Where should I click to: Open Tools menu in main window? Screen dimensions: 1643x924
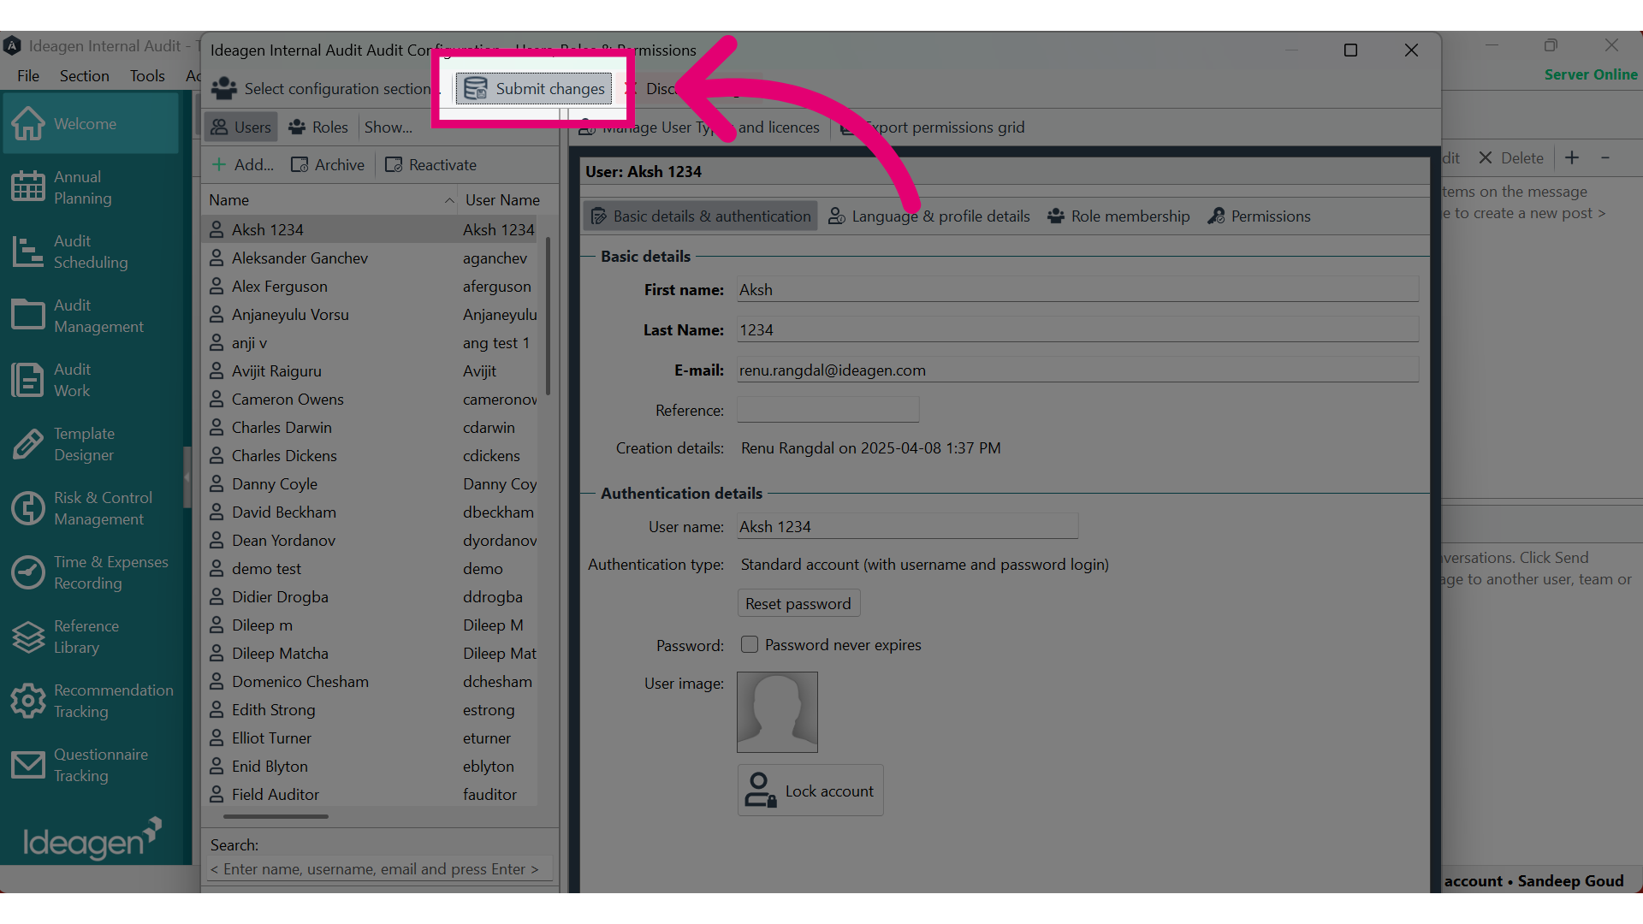147,75
